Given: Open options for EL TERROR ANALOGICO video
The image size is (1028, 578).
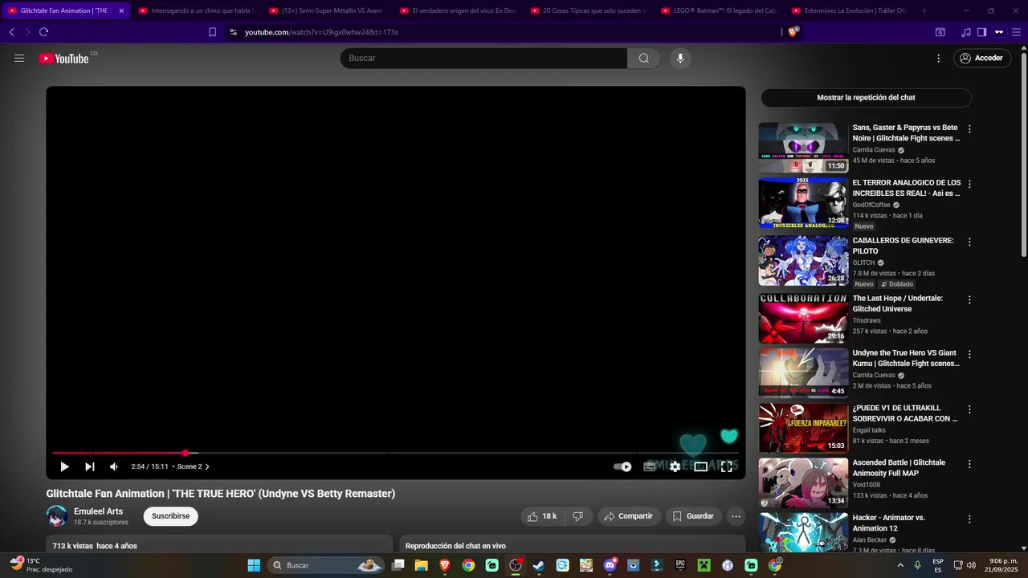Looking at the screenshot, I should point(969,183).
